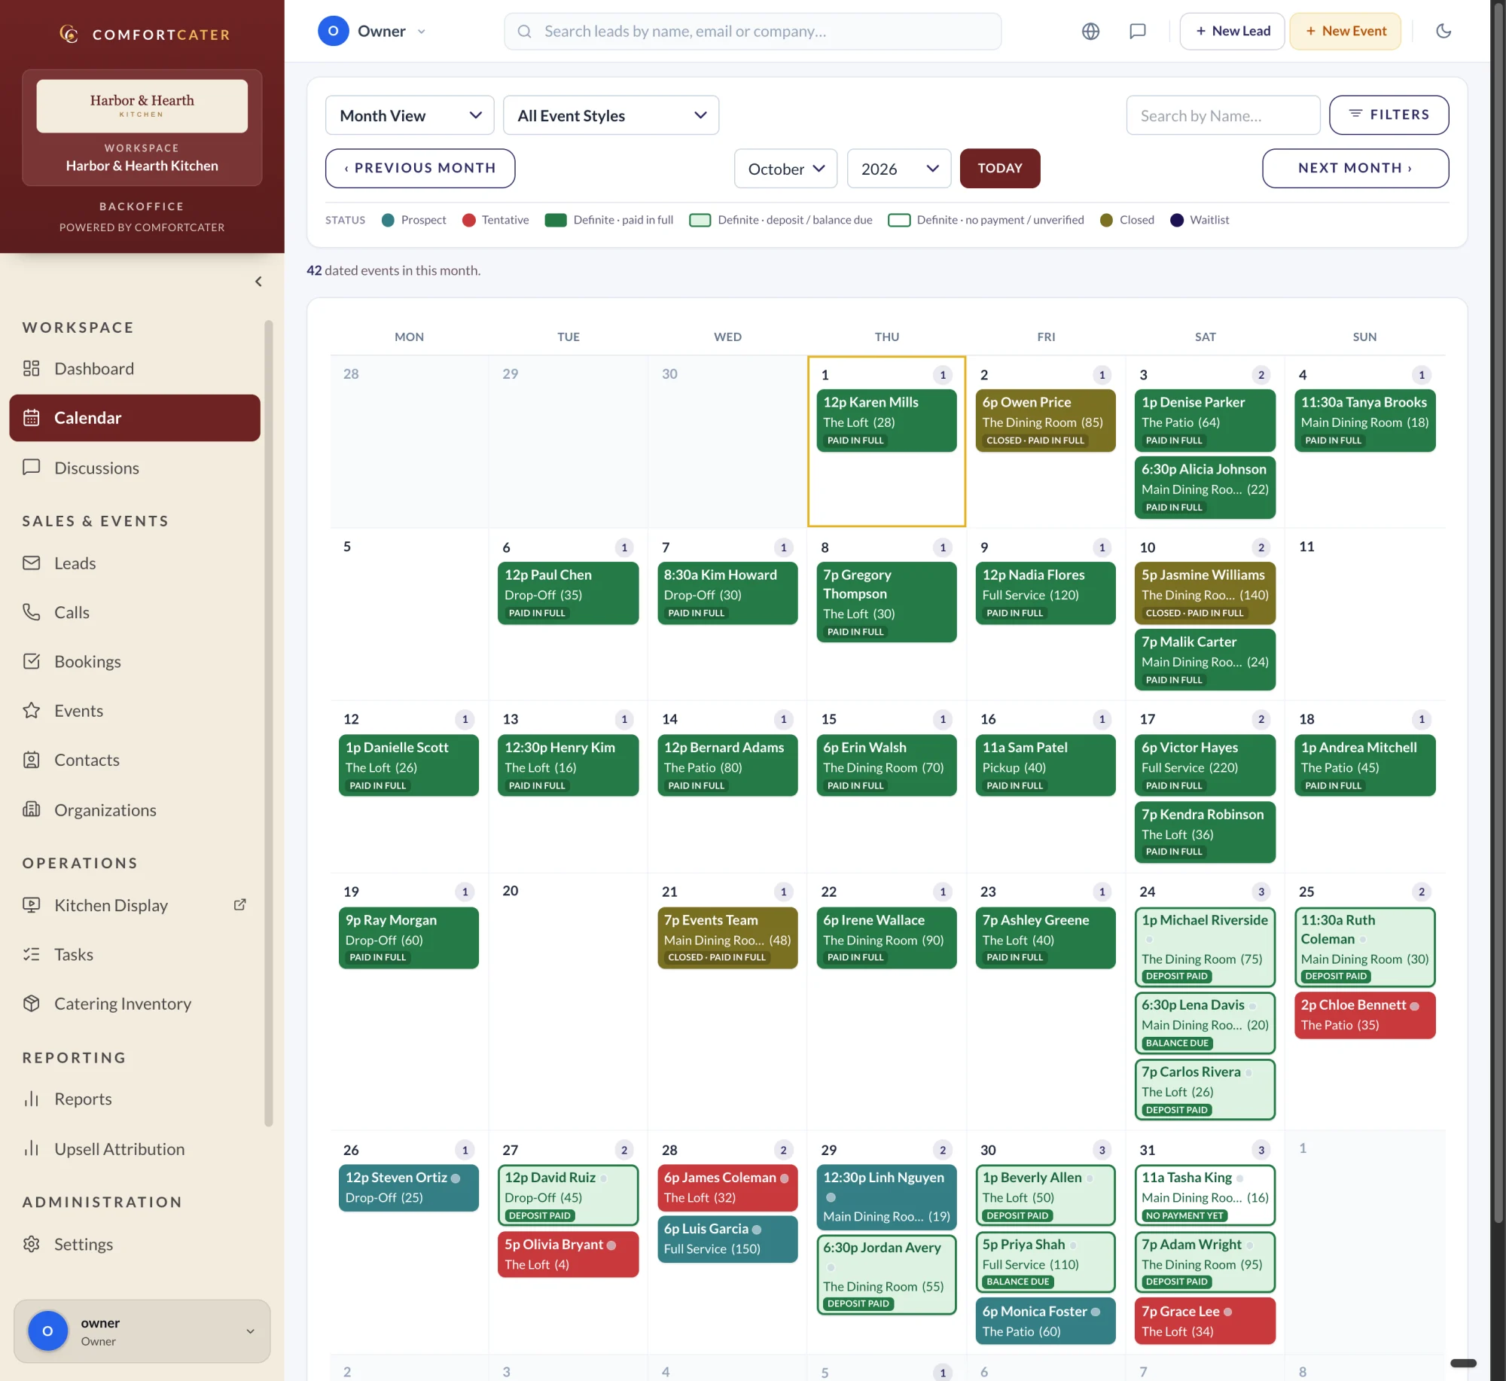Open the 7p Grace Lee event
Viewport: 1506px width, 1381px height.
1205,1321
